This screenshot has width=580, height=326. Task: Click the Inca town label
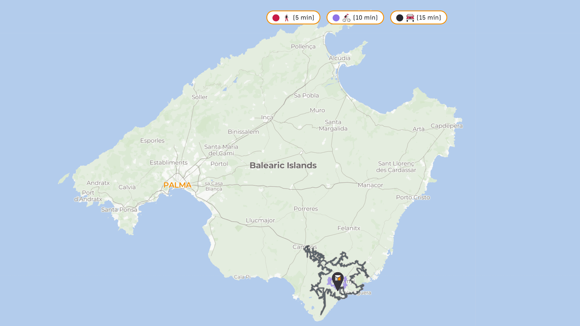(x=267, y=117)
